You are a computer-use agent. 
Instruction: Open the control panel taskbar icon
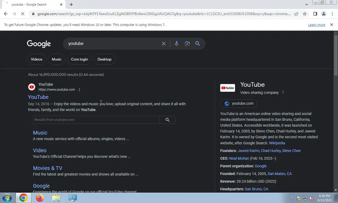coord(73,198)
